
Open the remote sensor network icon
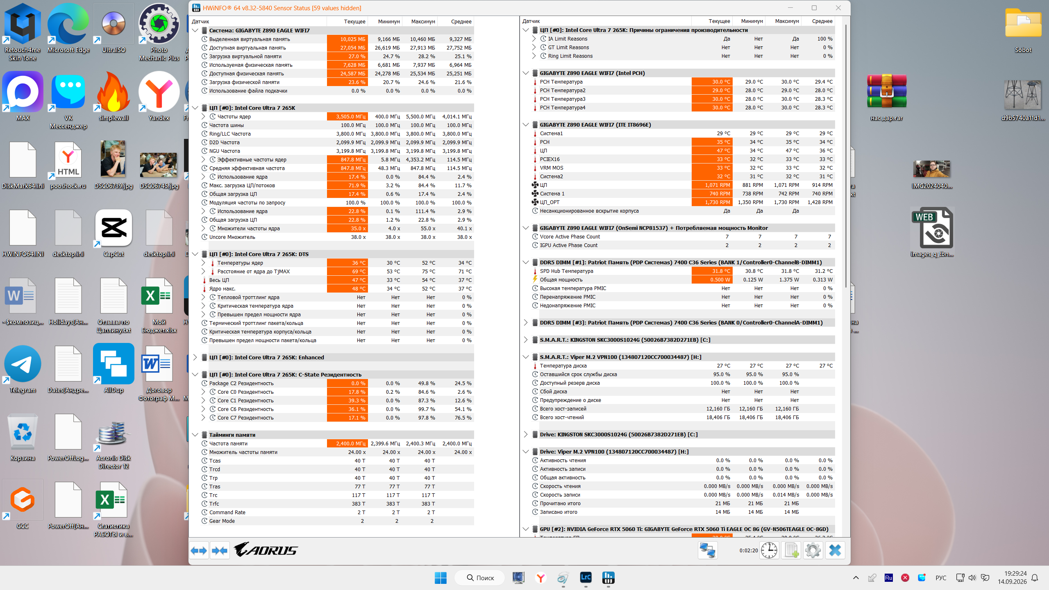pyautogui.click(x=708, y=550)
